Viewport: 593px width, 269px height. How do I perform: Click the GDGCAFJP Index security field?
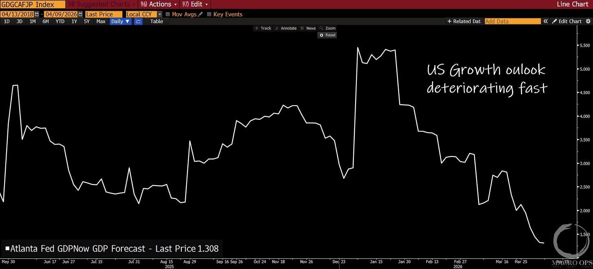(33, 4)
